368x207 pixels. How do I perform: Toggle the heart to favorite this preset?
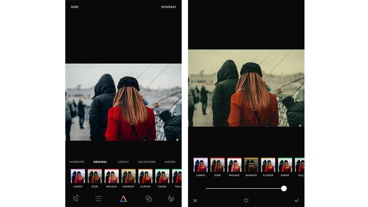tap(246, 201)
